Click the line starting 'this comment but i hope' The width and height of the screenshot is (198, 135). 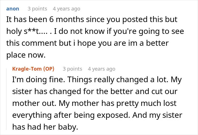(87, 43)
